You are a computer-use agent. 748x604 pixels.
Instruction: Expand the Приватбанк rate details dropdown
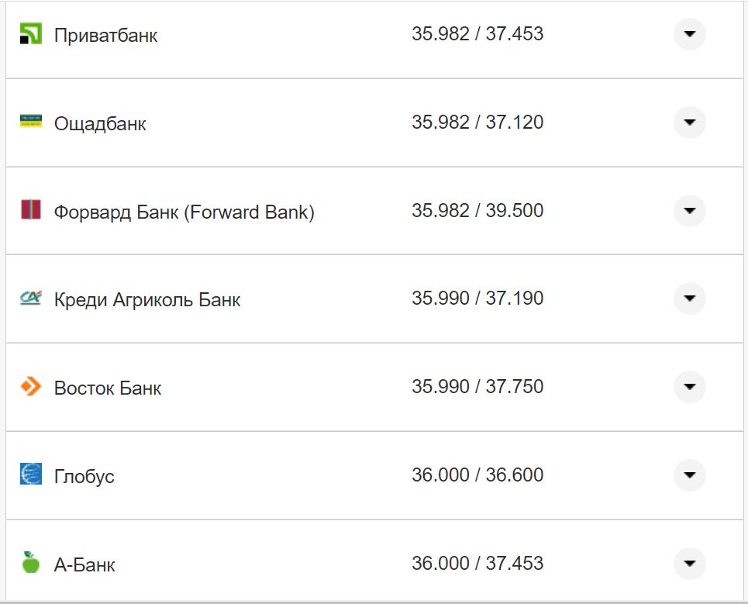tap(689, 34)
